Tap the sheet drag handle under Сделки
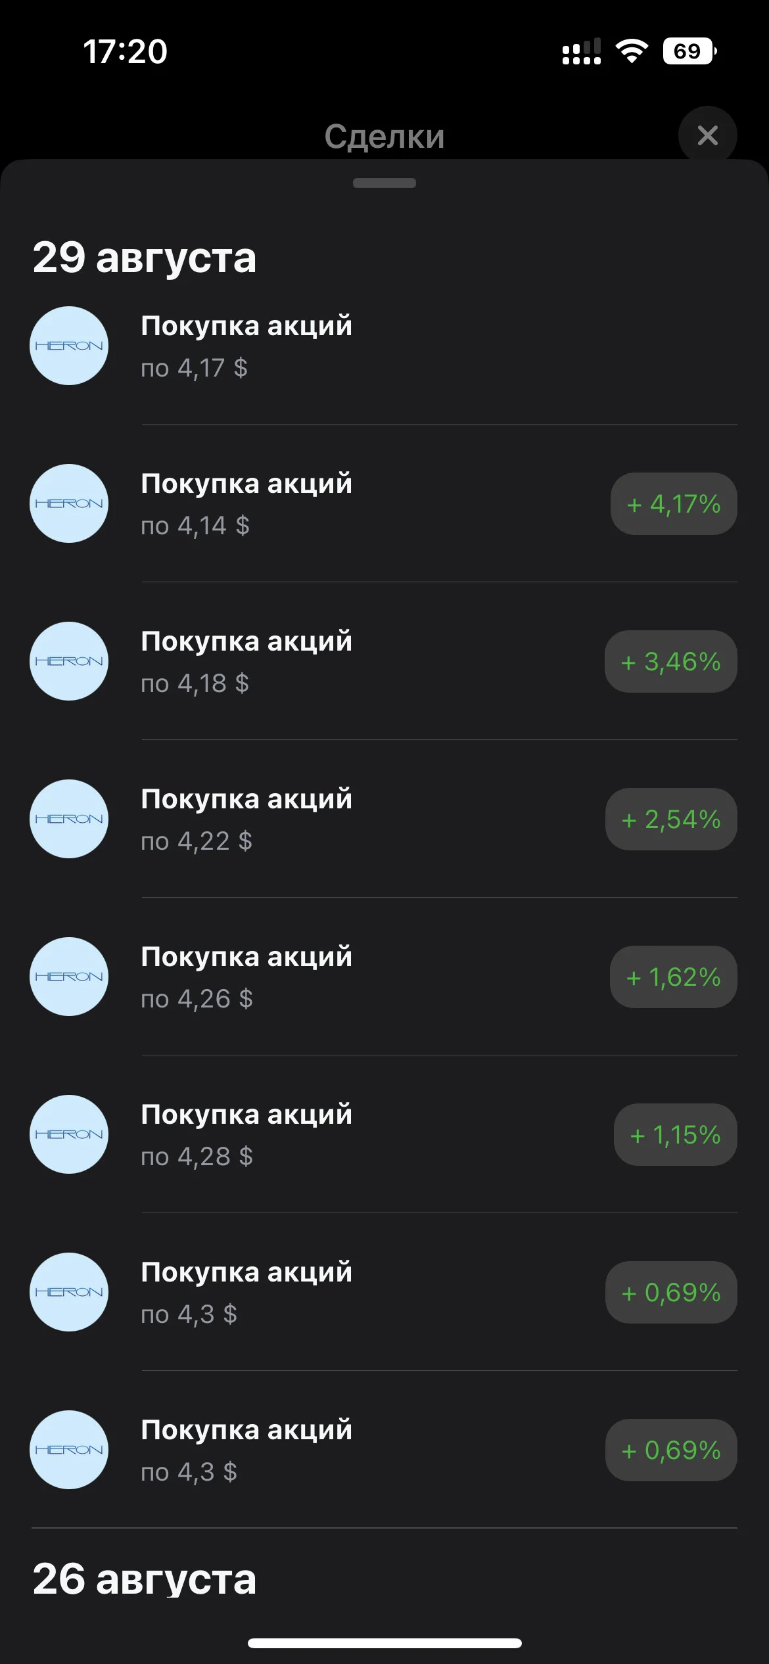 coord(384,183)
